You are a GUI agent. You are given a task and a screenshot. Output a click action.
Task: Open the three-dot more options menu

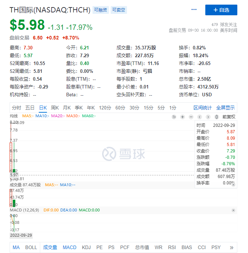tap(194, 10)
